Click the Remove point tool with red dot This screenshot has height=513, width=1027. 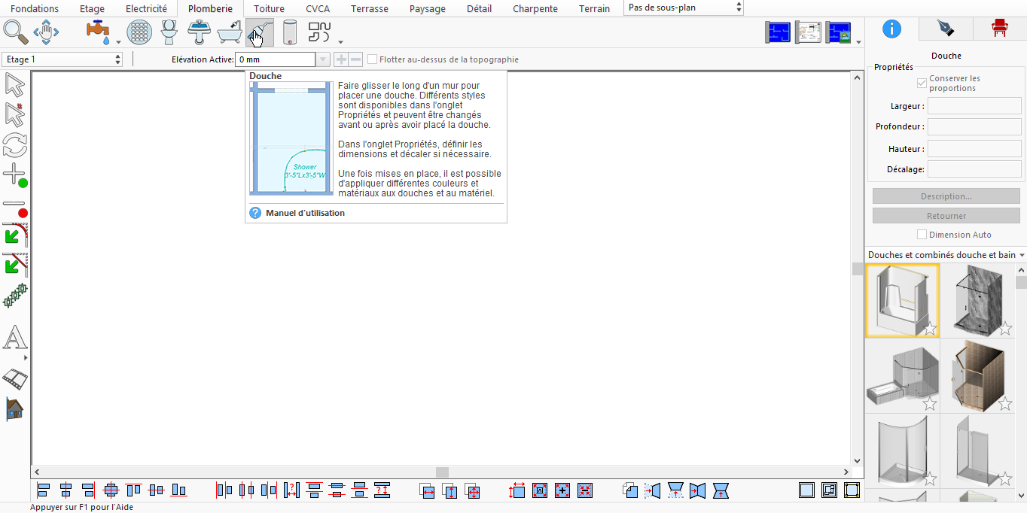click(15, 208)
